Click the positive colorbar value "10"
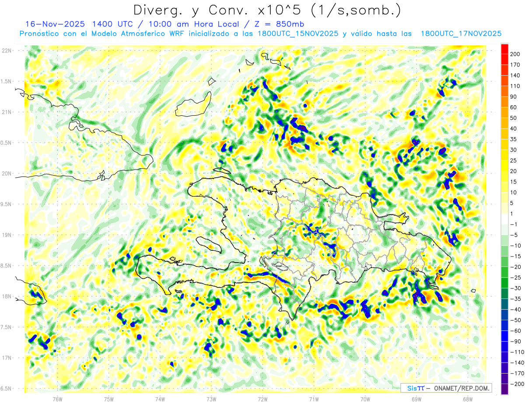Viewport: 525px width, 405px height. click(x=514, y=193)
